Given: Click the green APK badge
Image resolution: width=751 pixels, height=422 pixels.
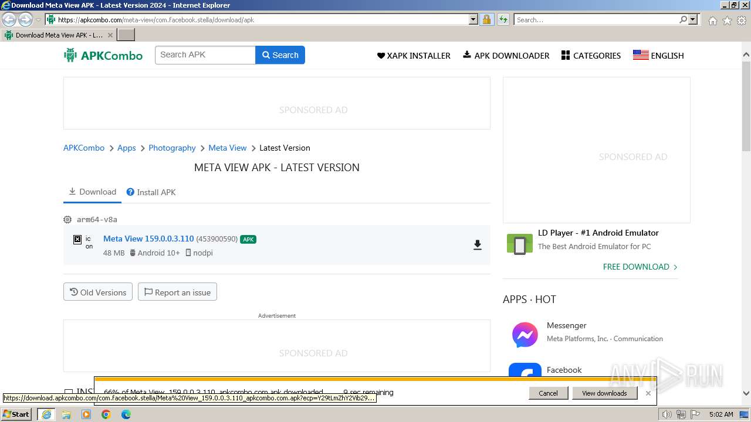Looking at the screenshot, I should pos(248,239).
